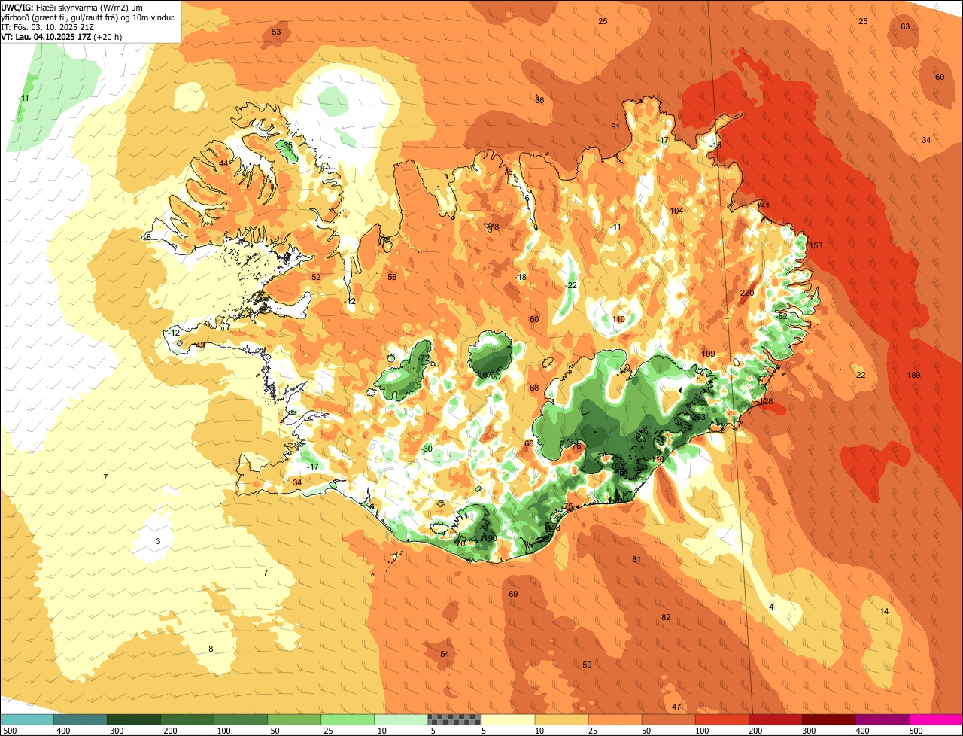
Task: Click the map value "47"
Action: pyautogui.click(x=676, y=707)
